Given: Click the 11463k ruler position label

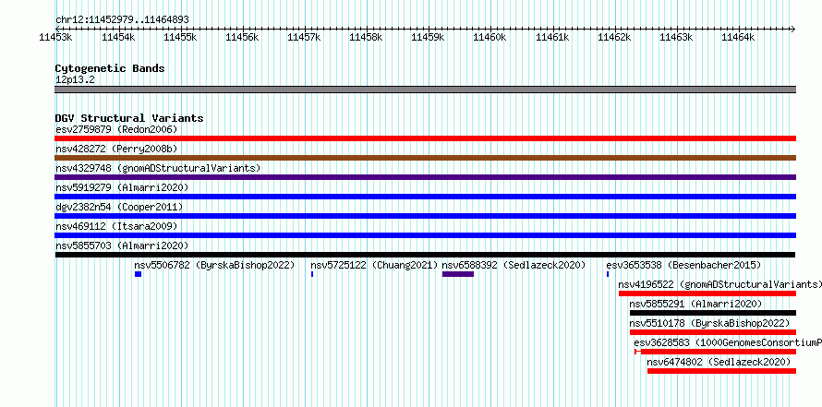Looking at the screenshot, I should point(676,37).
